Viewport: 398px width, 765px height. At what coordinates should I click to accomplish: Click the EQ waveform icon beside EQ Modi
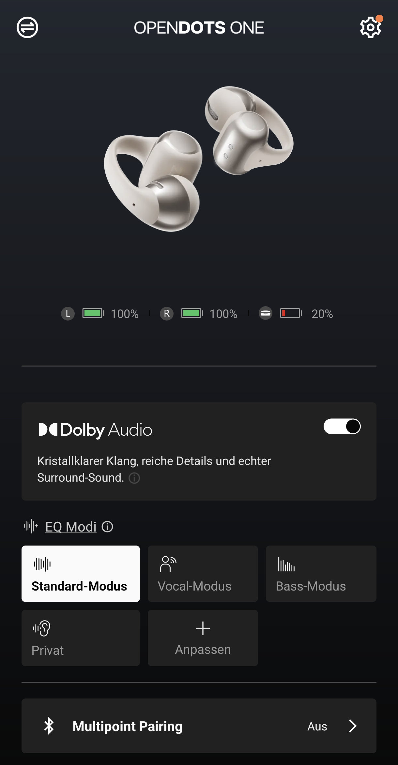coord(31,526)
